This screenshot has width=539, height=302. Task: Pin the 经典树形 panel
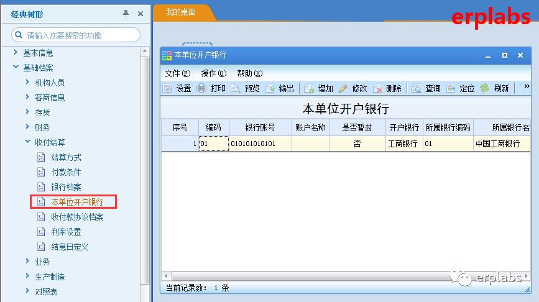pos(126,14)
